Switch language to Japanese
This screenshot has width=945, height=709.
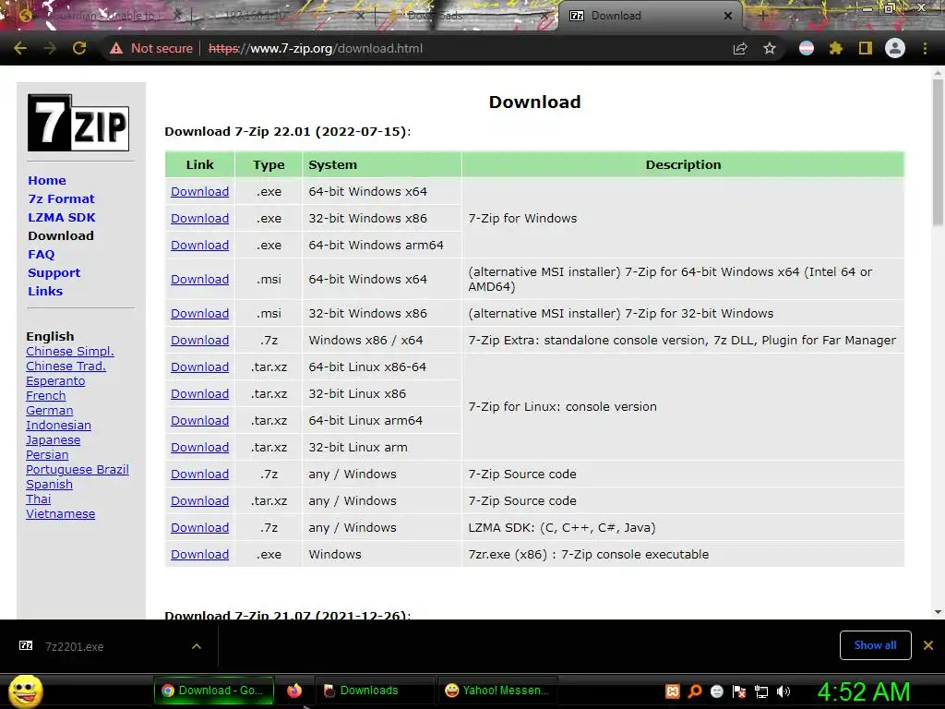tap(53, 440)
